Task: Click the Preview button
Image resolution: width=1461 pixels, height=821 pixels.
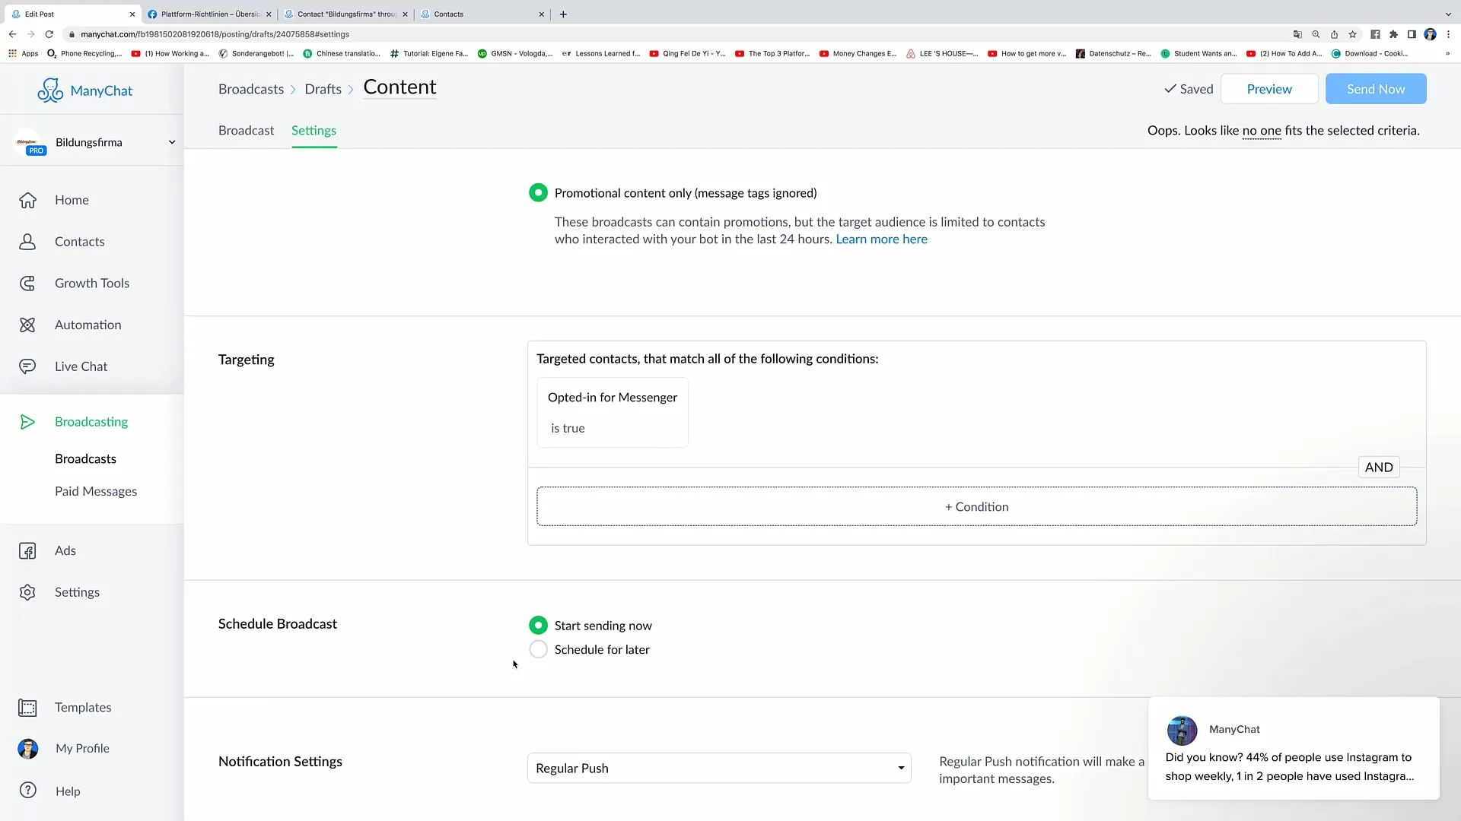Action: pyautogui.click(x=1269, y=88)
